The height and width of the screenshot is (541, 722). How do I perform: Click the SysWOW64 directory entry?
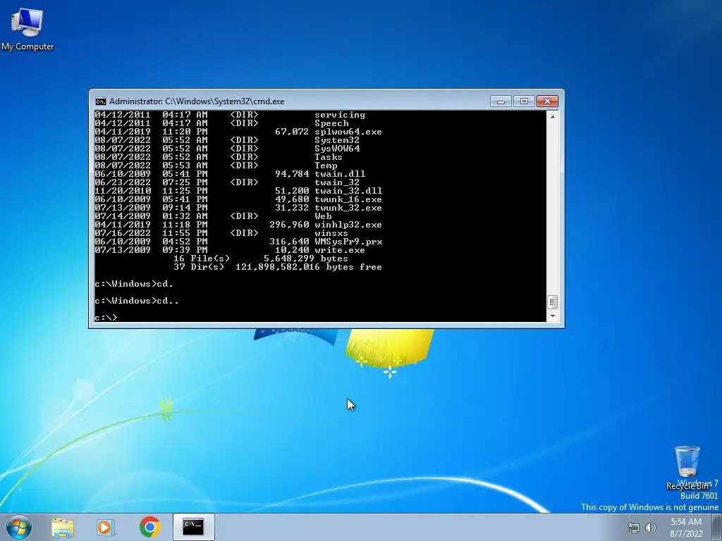[x=337, y=149]
